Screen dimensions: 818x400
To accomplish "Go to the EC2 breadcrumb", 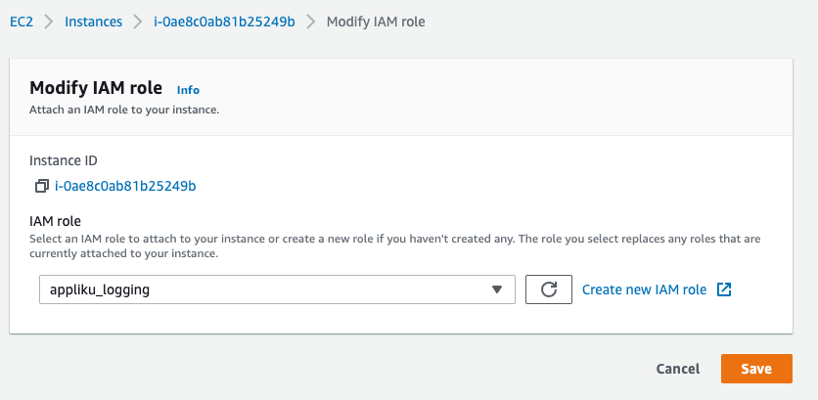I will 22,22.
